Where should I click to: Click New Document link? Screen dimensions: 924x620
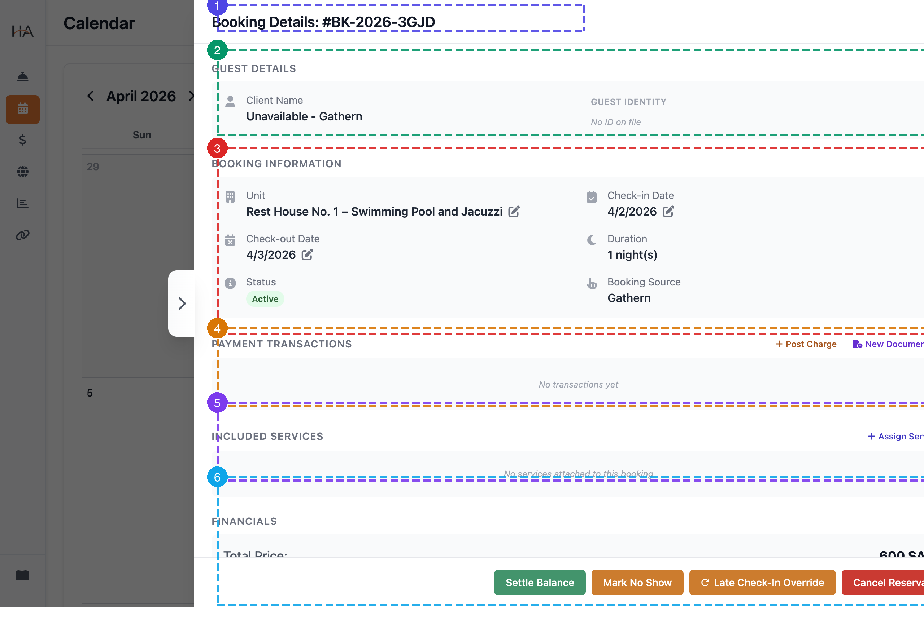tap(888, 344)
